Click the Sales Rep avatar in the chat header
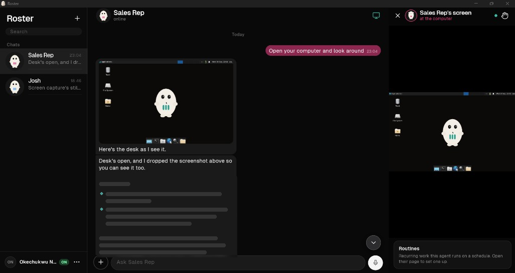Image resolution: width=515 pixels, height=273 pixels. tap(104, 16)
